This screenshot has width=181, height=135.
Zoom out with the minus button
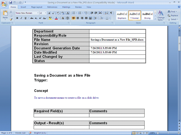(158, 133)
